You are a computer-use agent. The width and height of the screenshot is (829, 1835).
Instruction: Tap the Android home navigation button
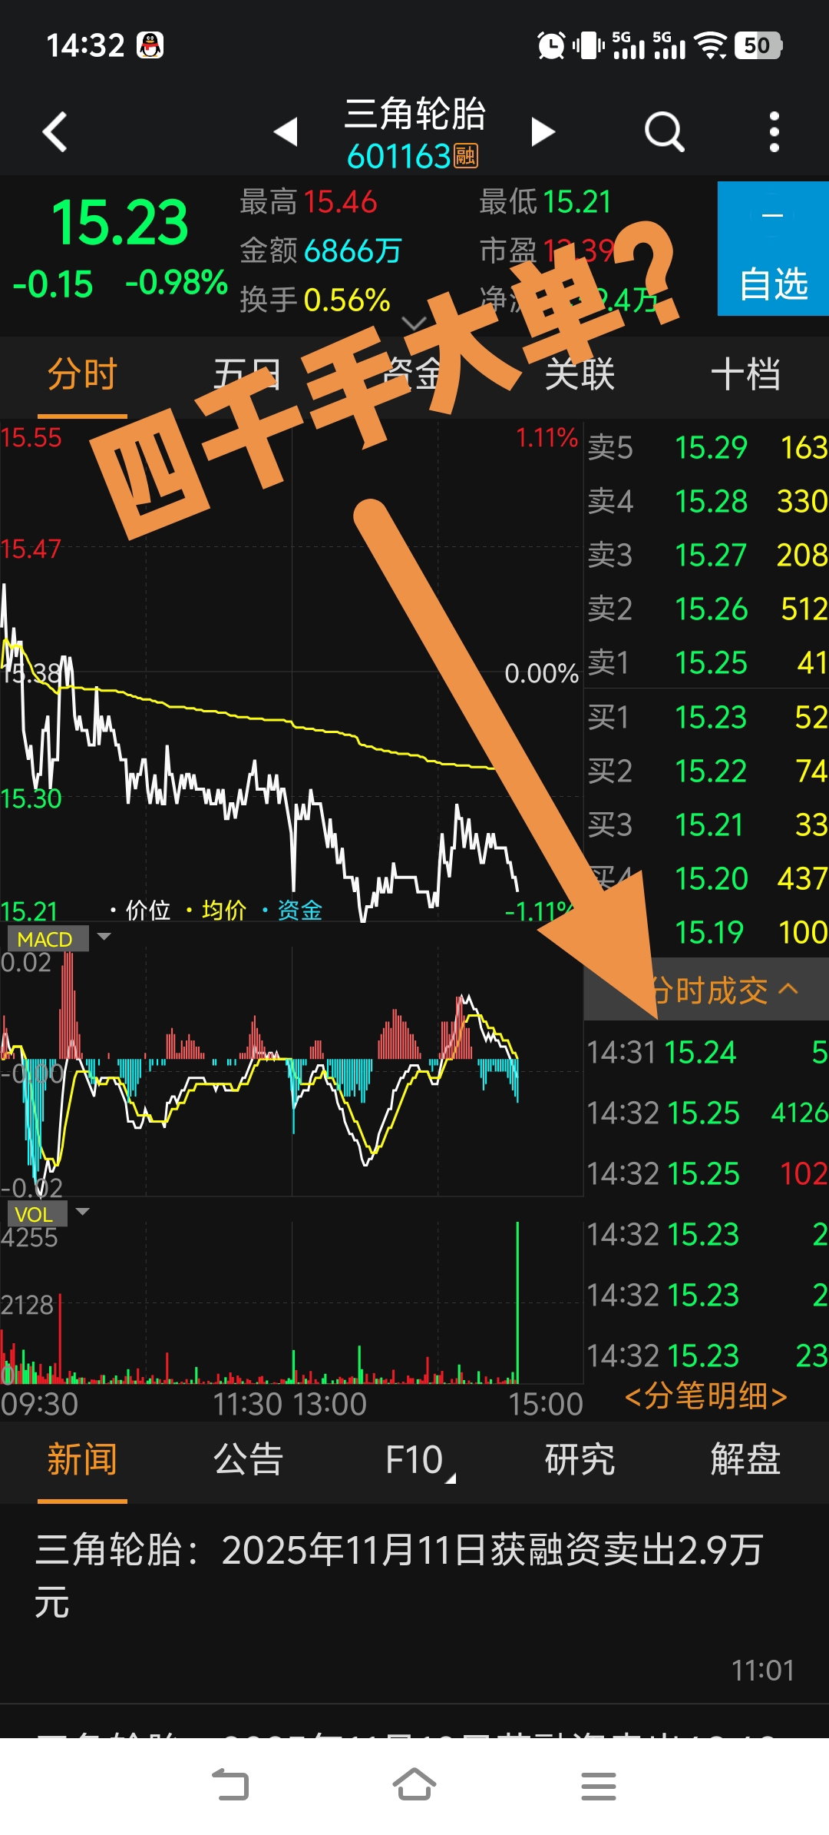click(x=414, y=1785)
